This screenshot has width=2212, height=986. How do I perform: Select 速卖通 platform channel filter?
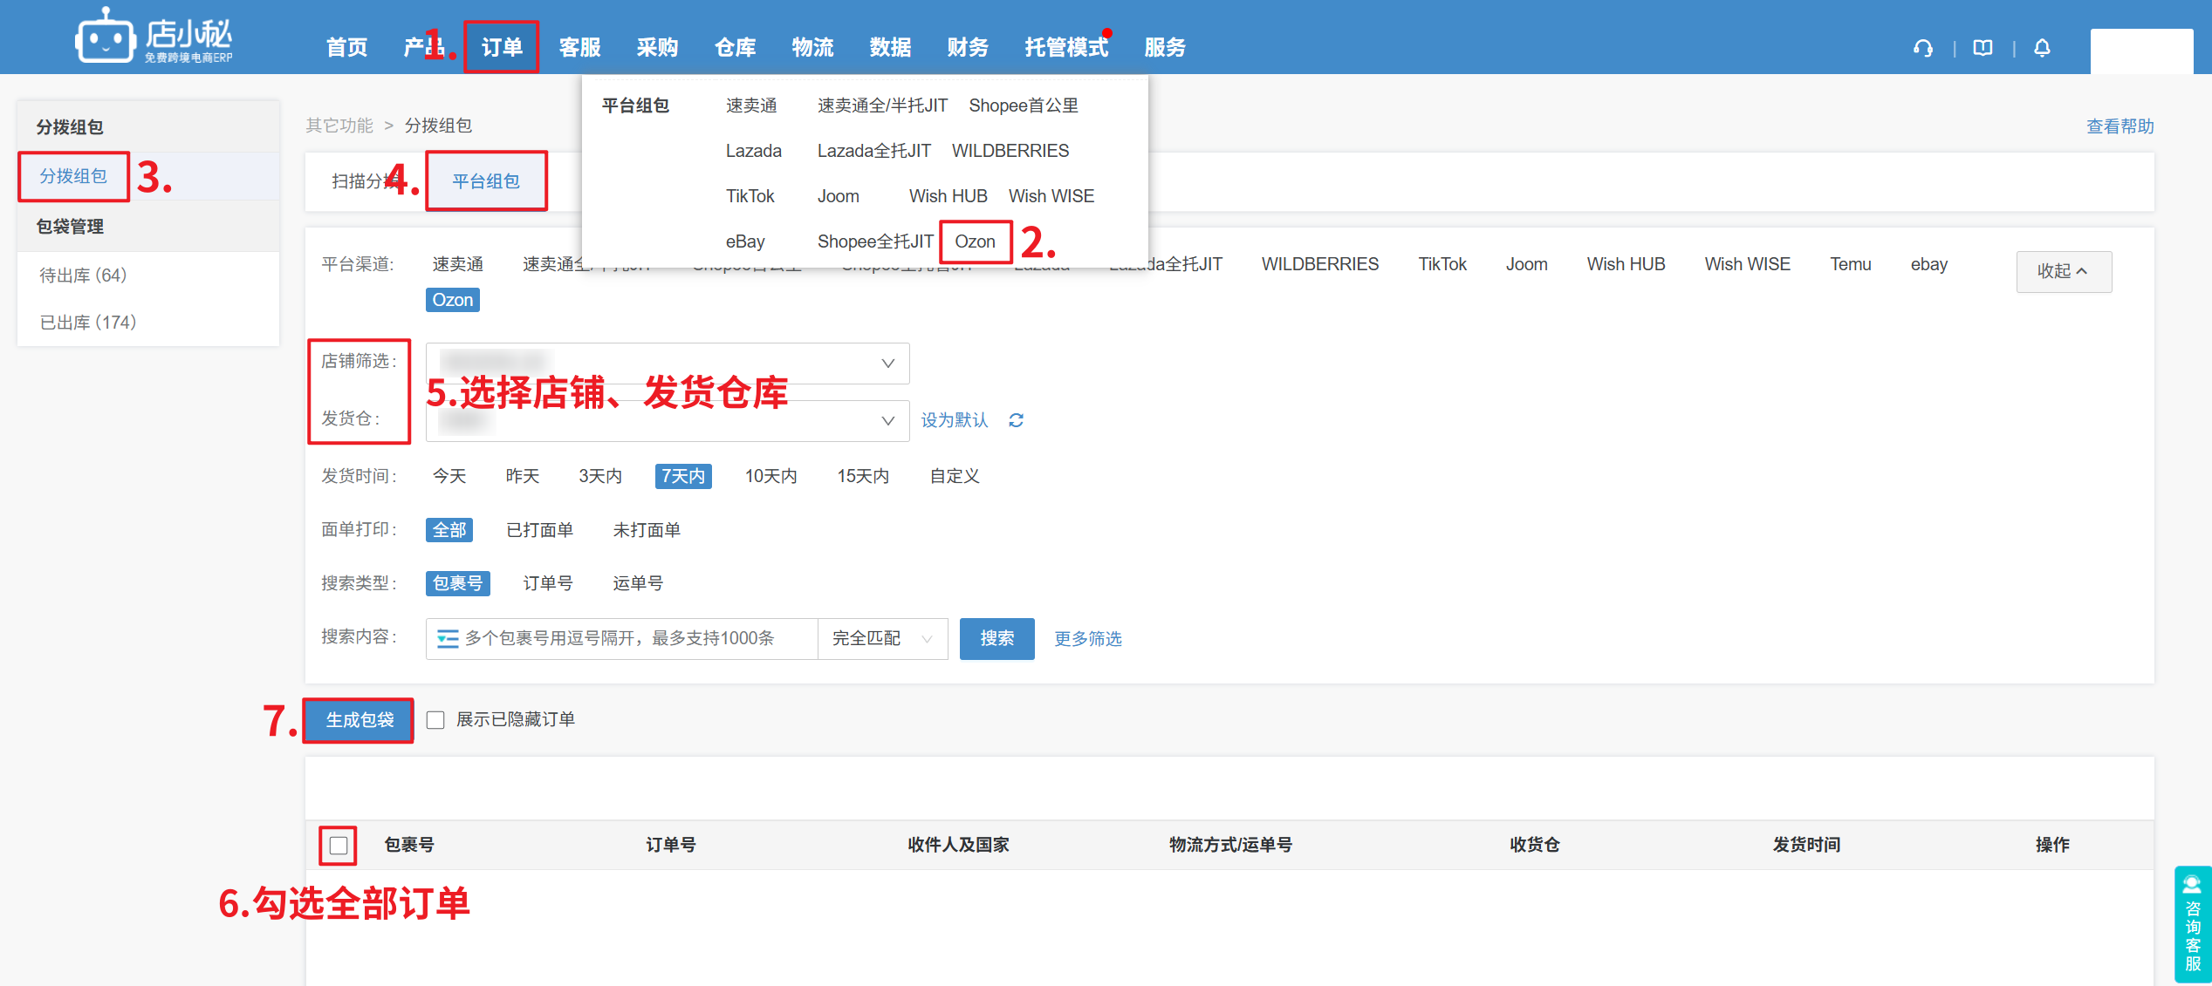pos(457,264)
